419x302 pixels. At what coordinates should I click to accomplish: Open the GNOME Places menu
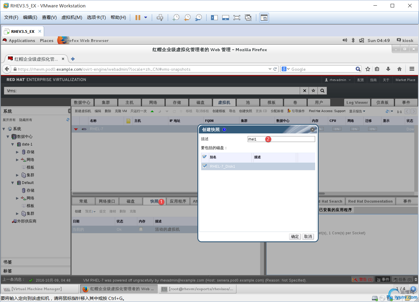(x=47, y=41)
